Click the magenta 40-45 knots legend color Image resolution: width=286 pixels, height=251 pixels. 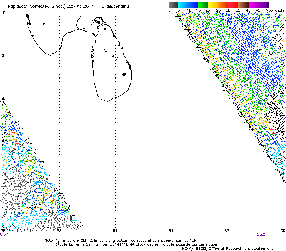(x=254, y=5)
